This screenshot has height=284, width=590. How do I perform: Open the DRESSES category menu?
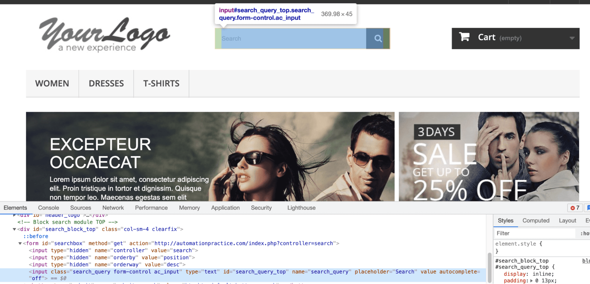(x=106, y=84)
